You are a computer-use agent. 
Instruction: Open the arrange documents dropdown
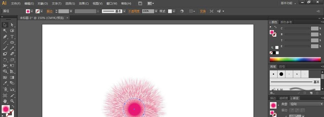click(151, 4)
